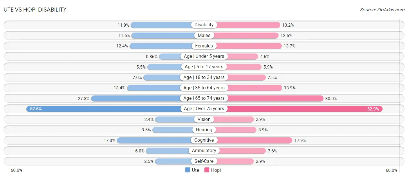Click the Hearing category label

(x=204, y=130)
